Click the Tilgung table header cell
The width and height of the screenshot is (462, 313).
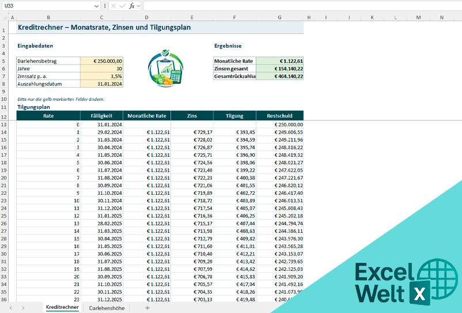tap(234, 116)
